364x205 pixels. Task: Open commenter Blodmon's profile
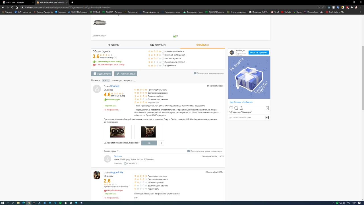pyautogui.click(x=118, y=156)
